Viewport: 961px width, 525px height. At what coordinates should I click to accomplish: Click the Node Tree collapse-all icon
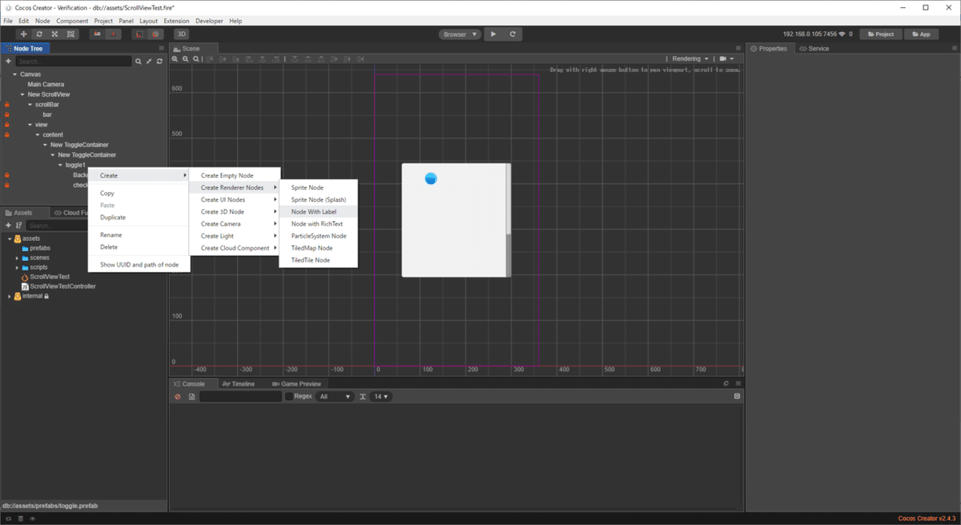(149, 61)
